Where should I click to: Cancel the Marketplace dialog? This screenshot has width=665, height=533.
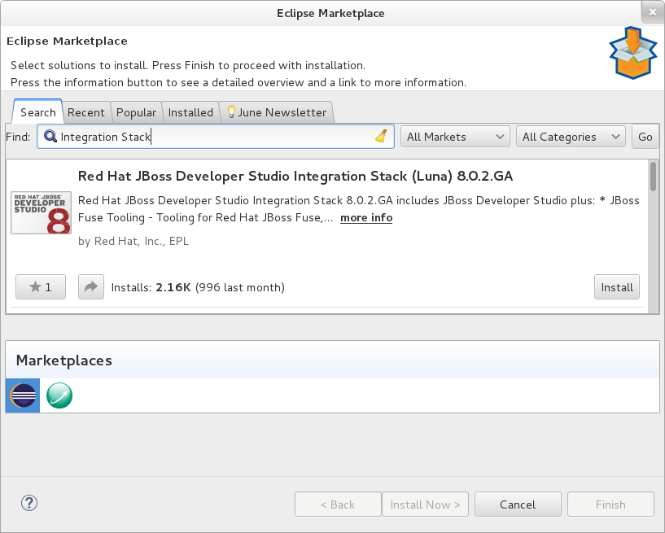tap(518, 505)
